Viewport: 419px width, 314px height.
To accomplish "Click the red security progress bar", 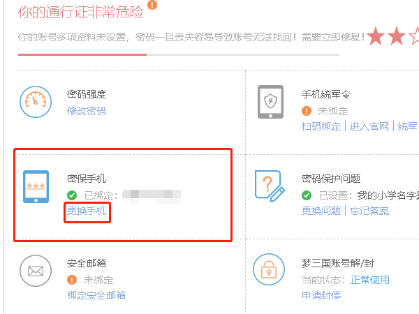I will click(82, 54).
